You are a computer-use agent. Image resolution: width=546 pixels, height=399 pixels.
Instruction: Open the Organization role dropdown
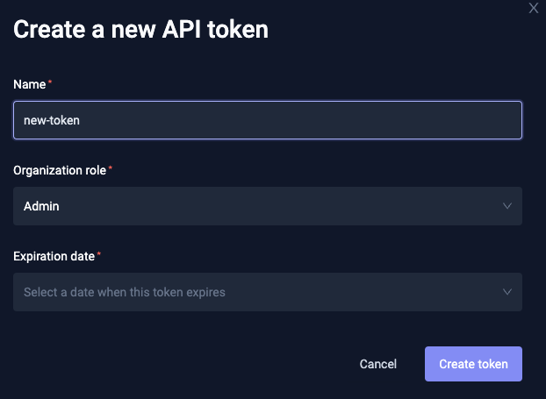(x=267, y=206)
